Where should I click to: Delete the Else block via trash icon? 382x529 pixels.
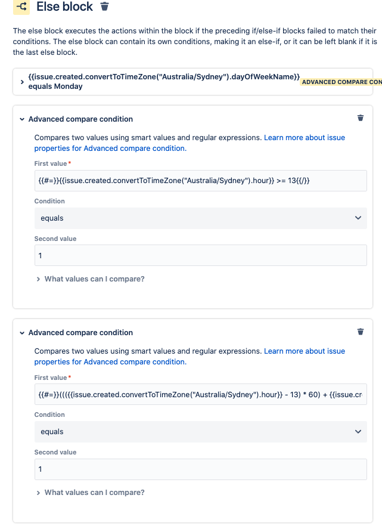point(104,7)
